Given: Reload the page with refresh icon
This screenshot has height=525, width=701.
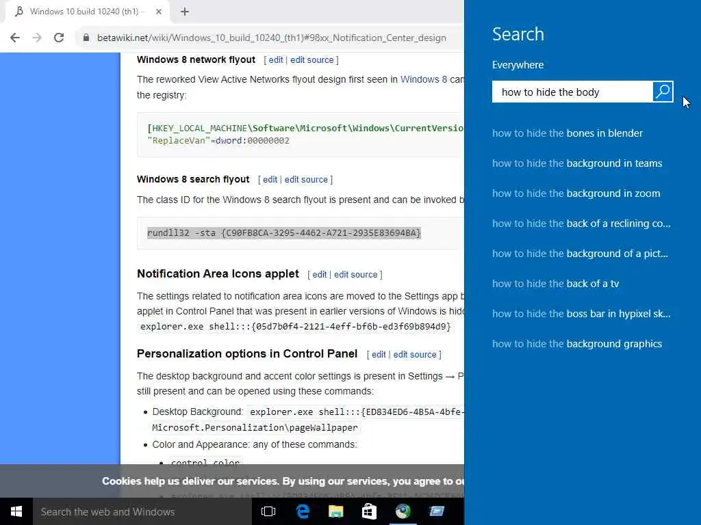Looking at the screenshot, I should pyautogui.click(x=59, y=38).
